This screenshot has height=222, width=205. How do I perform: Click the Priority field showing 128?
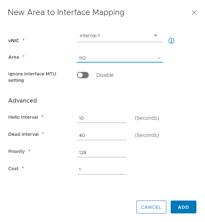[102, 153]
